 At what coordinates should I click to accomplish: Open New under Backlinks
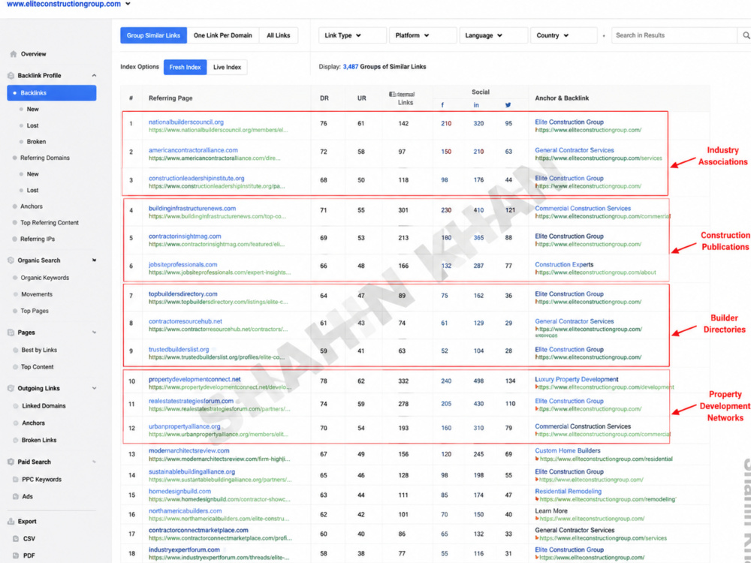(x=32, y=109)
